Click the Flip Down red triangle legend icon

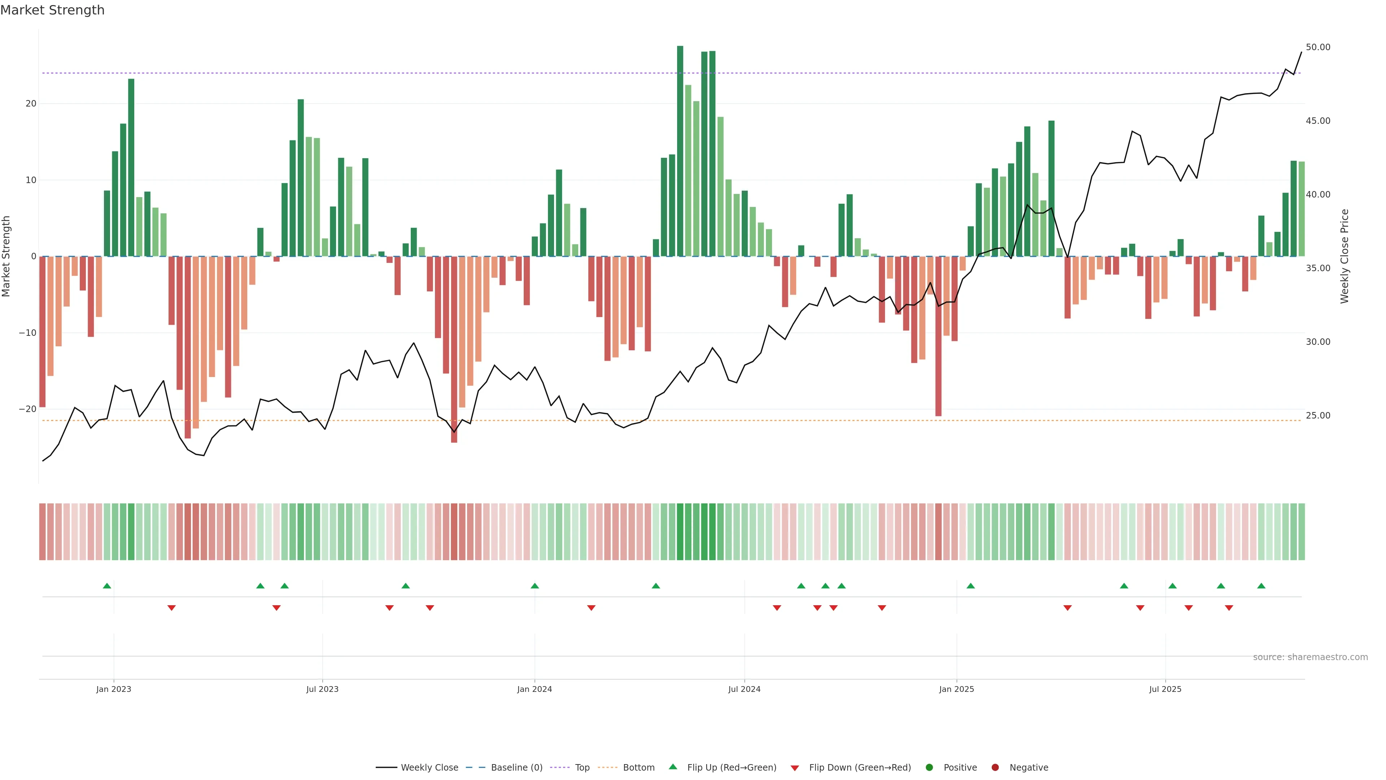point(795,768)
